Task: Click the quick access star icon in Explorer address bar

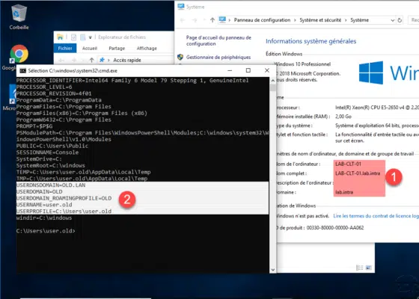Action: click(102, 60)
